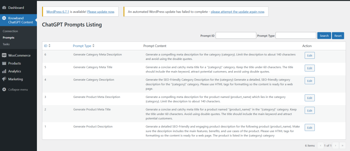Edit the Generate Product Meta Description prompt
The height and width of the screenshot is (151, 350).
coord(310,98)
